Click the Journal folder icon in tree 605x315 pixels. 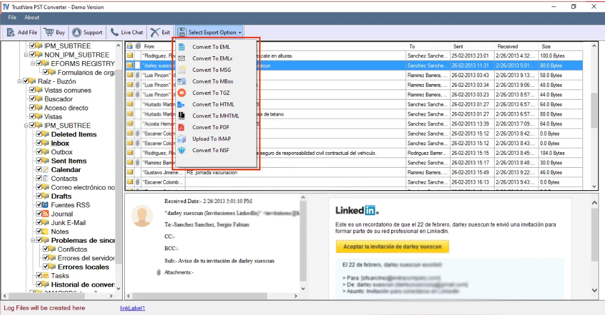coord(46,214)
